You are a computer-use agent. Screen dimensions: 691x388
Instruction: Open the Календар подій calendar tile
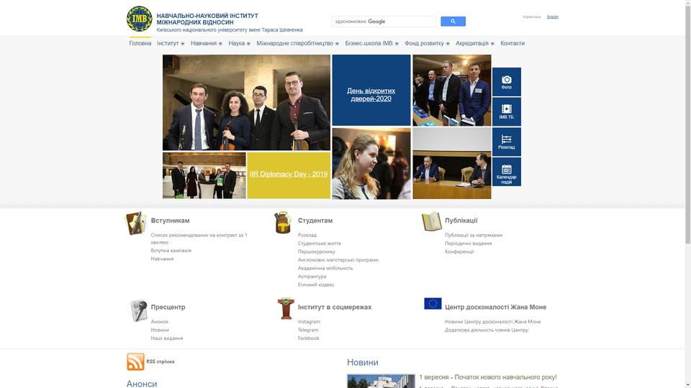[506, 172]
